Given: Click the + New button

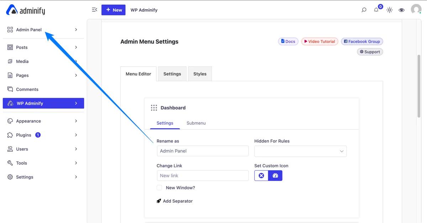Looking at the screenshot, I should click(x=114, y=10).
